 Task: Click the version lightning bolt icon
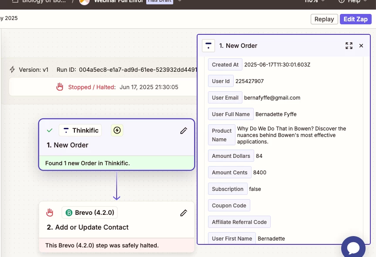click(12, 70)
